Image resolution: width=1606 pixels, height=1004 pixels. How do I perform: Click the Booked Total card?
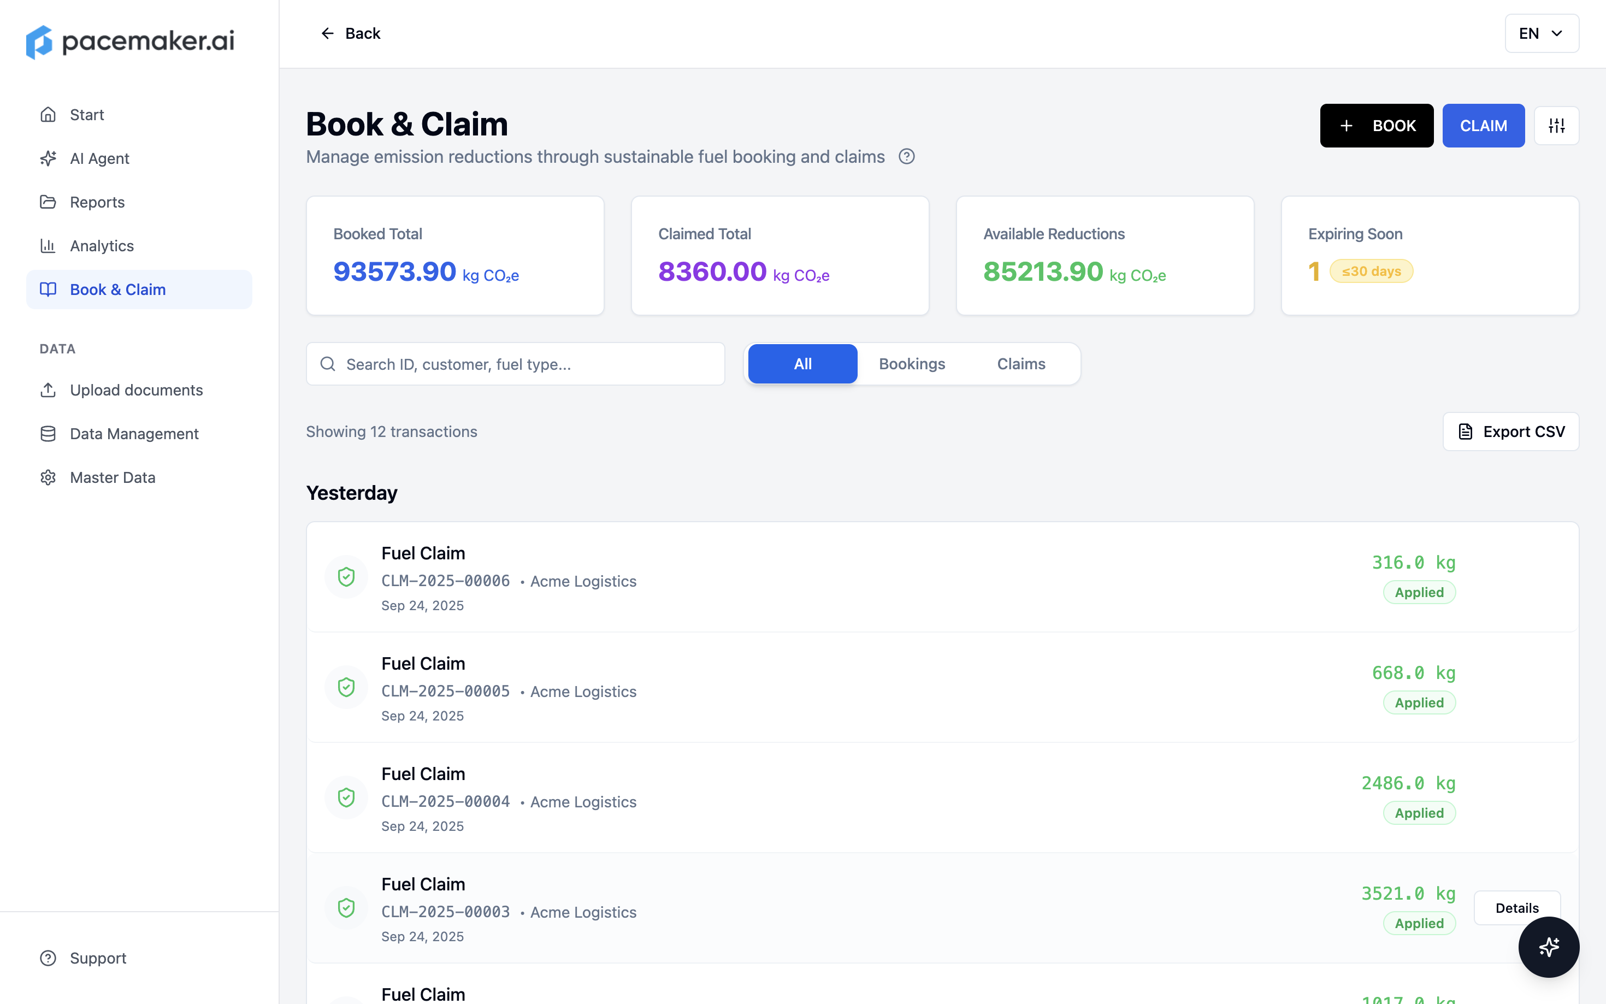(455, 256)
